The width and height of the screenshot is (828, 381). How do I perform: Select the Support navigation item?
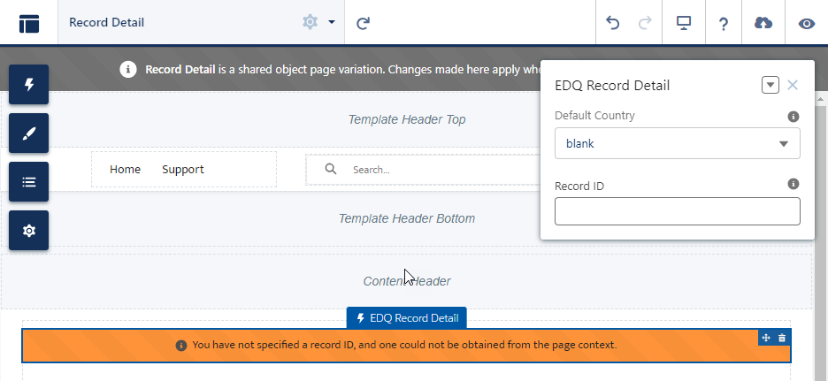point(183,170)
